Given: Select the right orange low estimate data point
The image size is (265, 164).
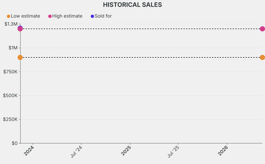Looking at the screenshot, I should point(262,57).
